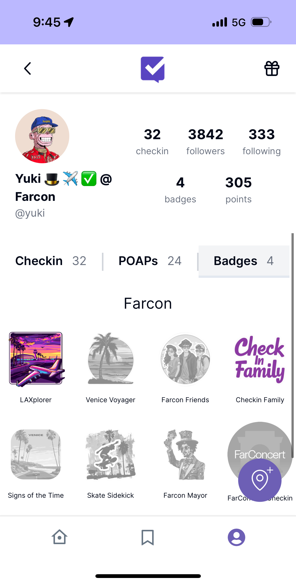Open the LAXplorer badge
The height and width of the screenshot is (584, 296).
tap(36, 359)
